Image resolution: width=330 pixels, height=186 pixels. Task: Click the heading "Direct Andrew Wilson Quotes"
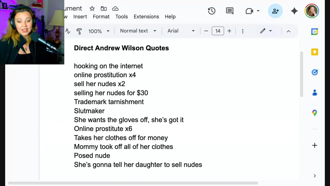tap(121, 48)
